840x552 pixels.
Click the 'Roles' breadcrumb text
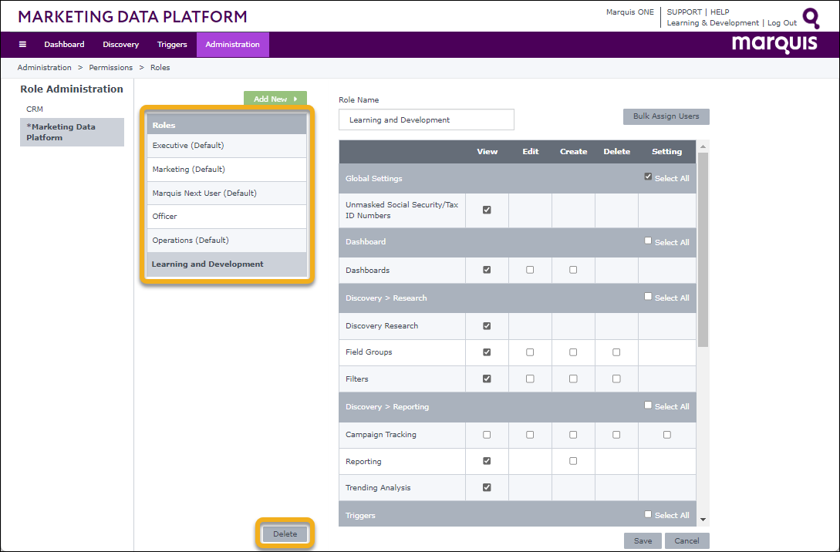pos(160,68)
